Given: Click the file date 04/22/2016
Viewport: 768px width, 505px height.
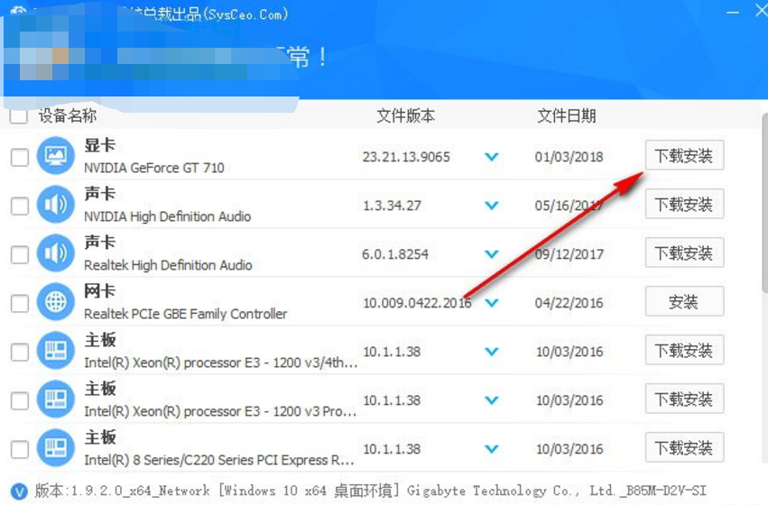Looking at the screenshot, I should [569, 303].
